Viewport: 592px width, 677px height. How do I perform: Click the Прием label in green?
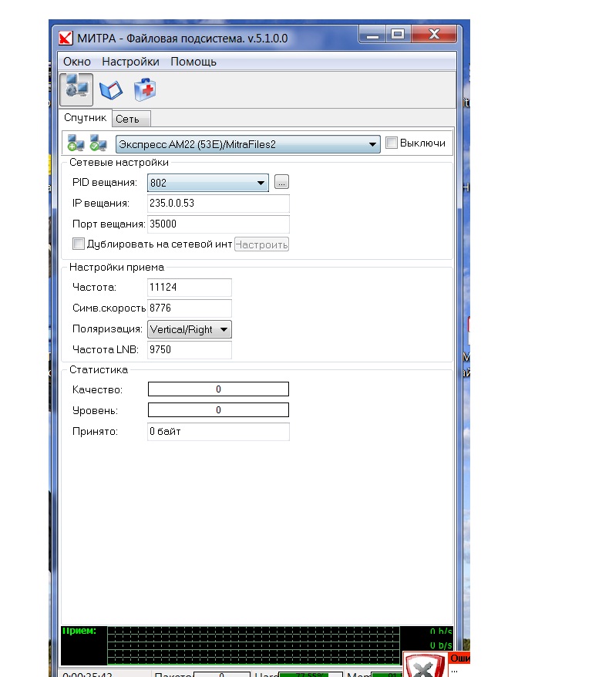click(79, 631)
